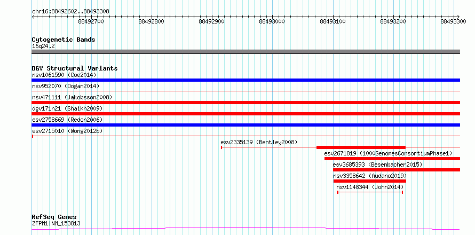Click the nsv1061590 (Coe2014) label

coord(64,75)
